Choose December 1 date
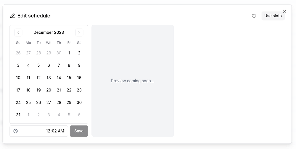The image size is (296, 149). 69,53
